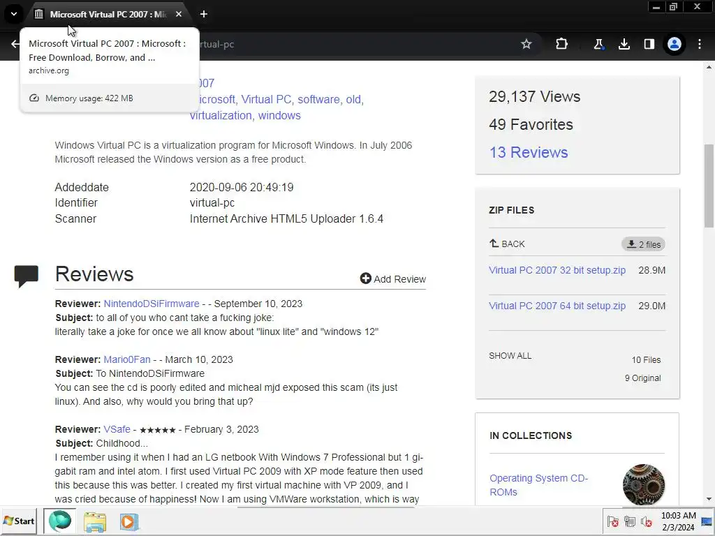Click the muted volume tray icon
Viewport: 715px width, 536px height.
(646, 521)
